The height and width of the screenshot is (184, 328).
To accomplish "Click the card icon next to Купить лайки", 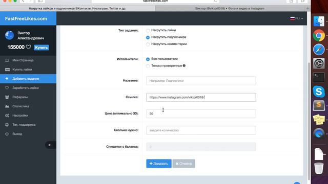I will [7, 70].
